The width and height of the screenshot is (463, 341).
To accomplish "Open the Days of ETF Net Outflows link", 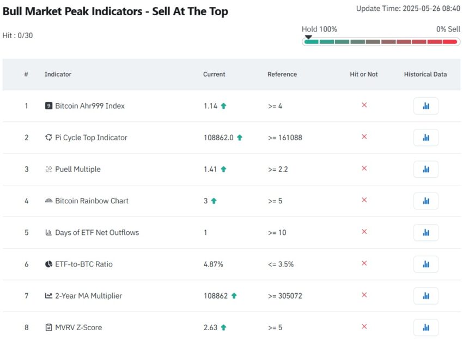I will pyautogui.click(x=97, y=233).
